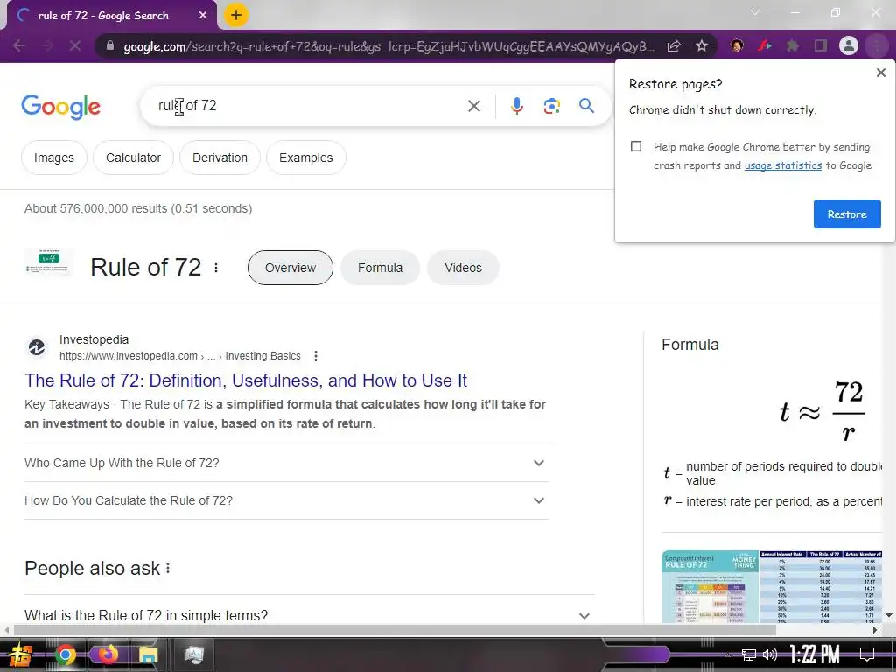The image size is (896, 672).
Task: Click the horizontal scrollbar right arrow
Action: (875, 630)
